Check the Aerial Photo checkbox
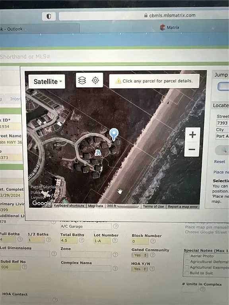The image size is (229, 305). (187, 256)
